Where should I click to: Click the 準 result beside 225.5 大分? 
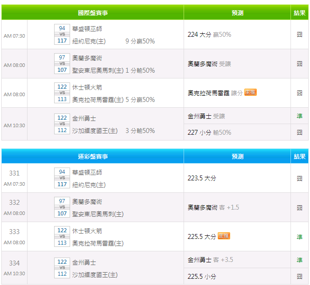tap(299, 237)
